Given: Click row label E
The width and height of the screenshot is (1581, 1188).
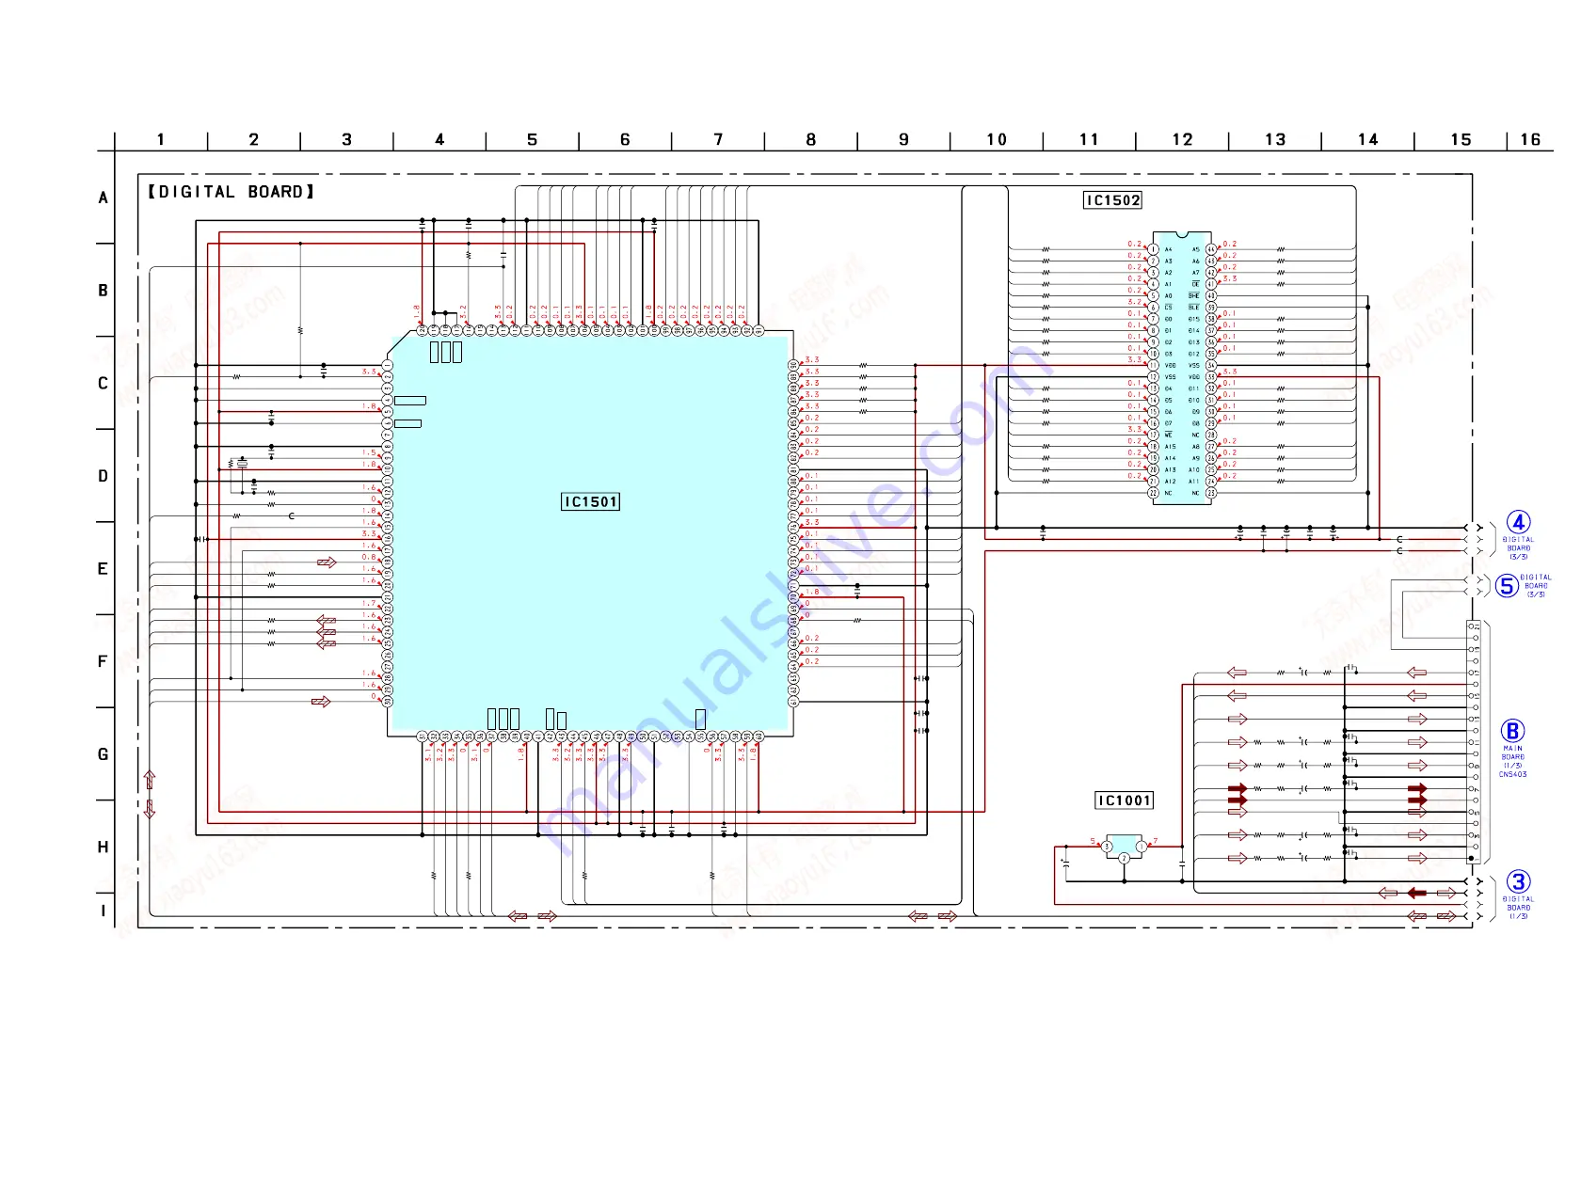Looking at the screenshot, I should coord(104,569).
